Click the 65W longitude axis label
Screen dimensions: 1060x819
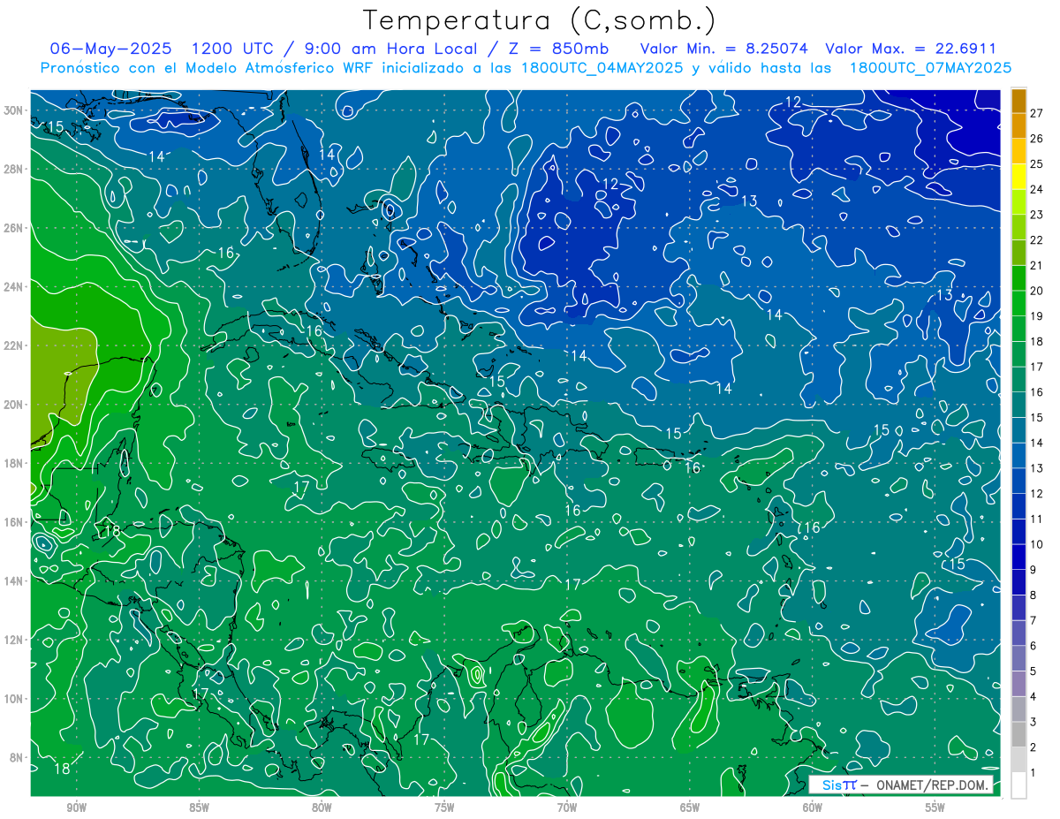(x=690, y=808)
